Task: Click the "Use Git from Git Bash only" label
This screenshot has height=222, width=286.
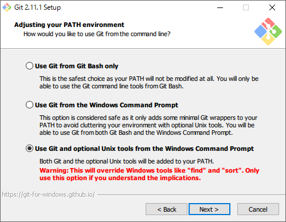Action: point(77,66)
